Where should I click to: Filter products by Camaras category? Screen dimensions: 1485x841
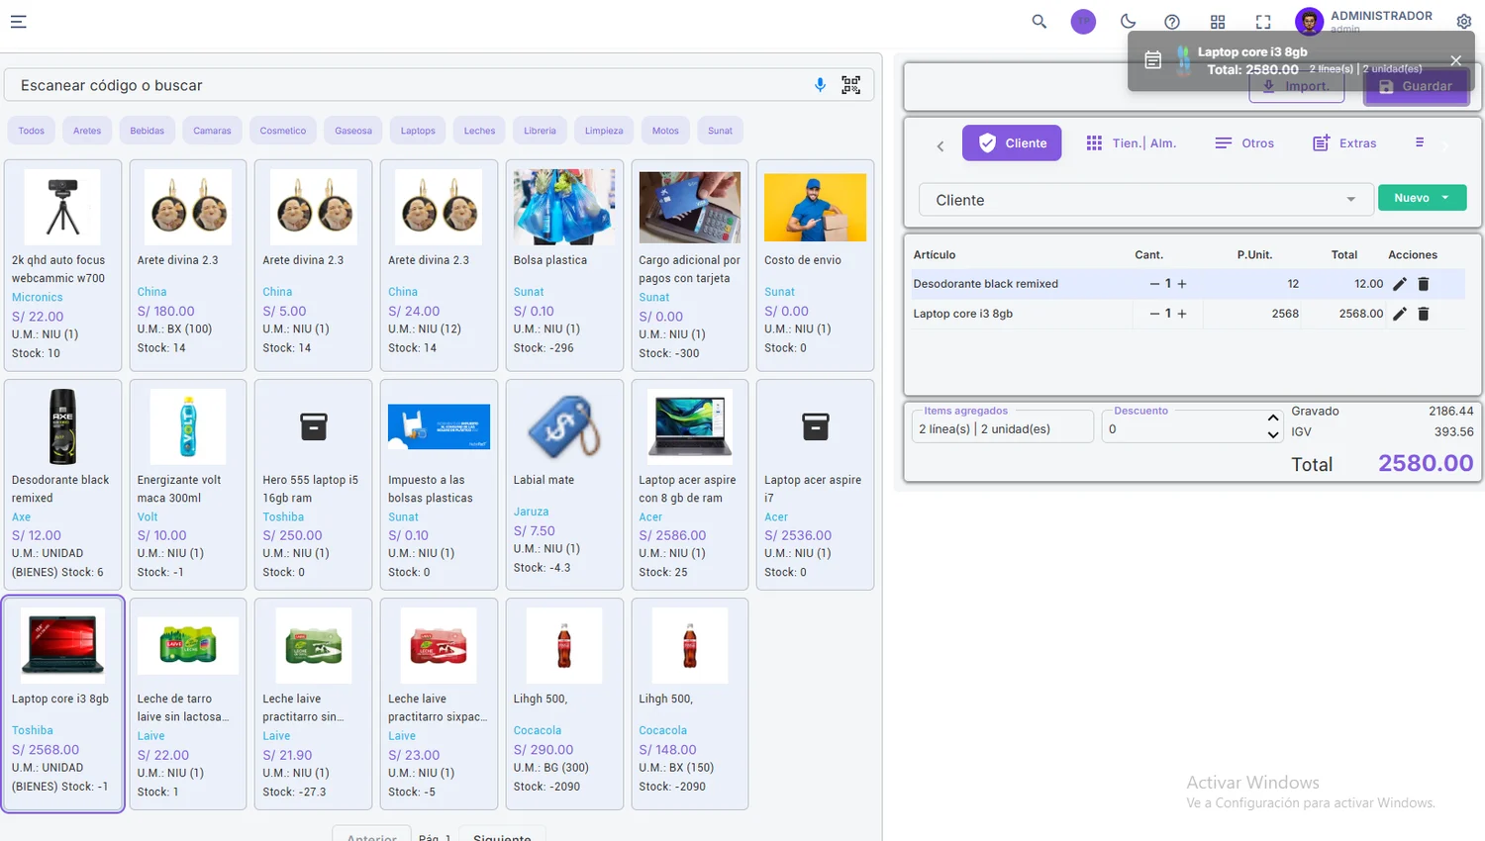(x=212, y=131)
